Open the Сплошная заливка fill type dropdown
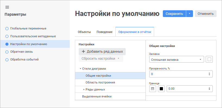The image size is (222, 108). click(177, 60)
